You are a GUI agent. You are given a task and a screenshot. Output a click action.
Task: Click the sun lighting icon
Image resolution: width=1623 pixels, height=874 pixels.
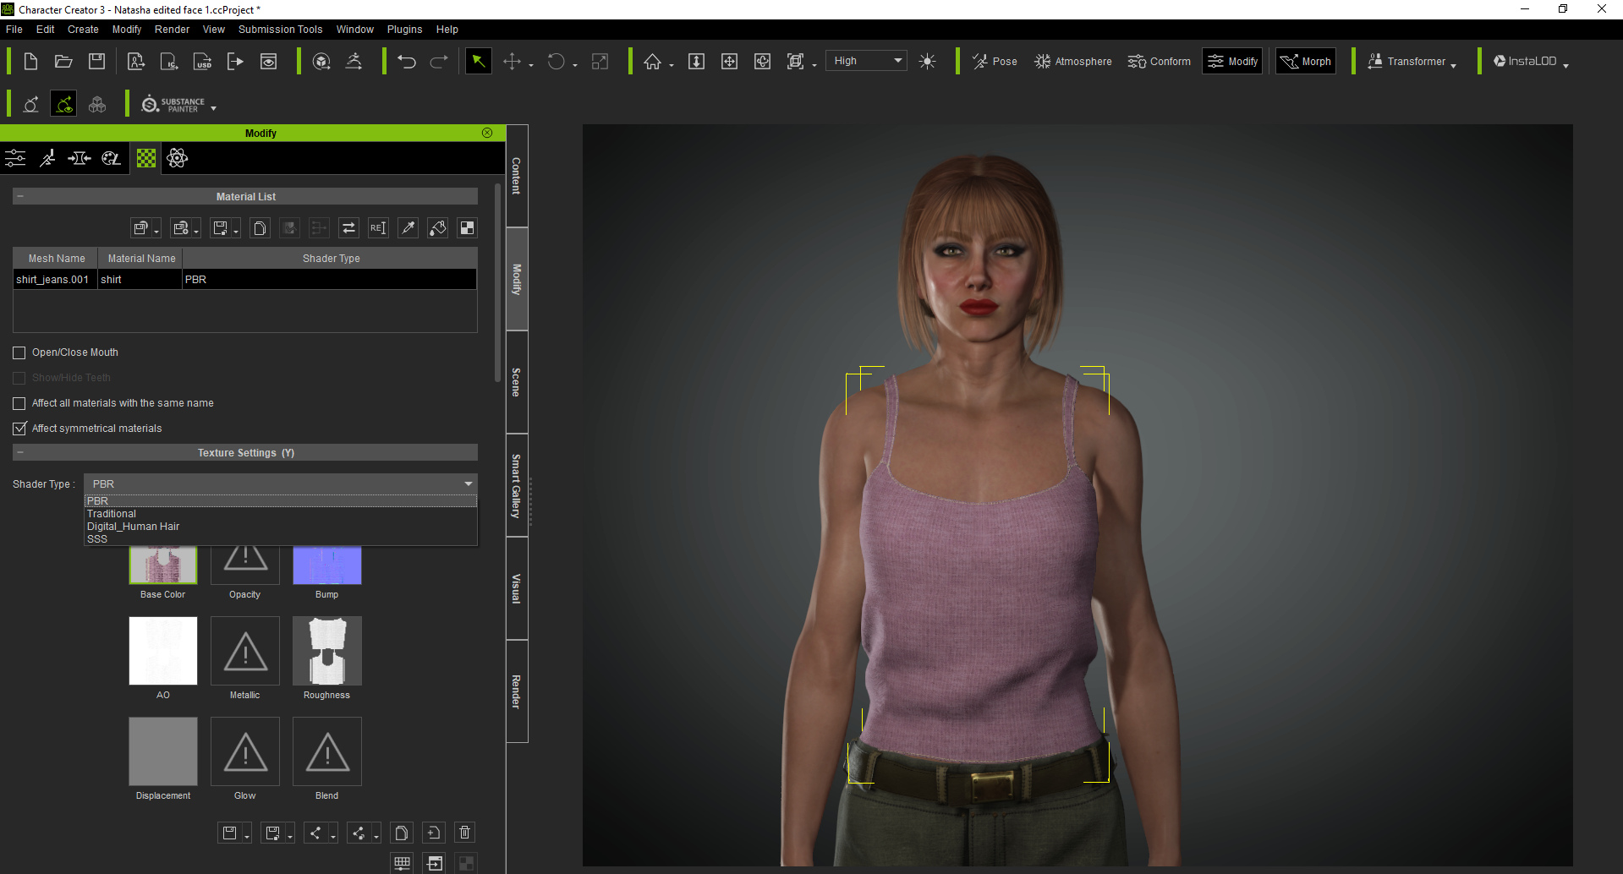(x=927, y=62)
